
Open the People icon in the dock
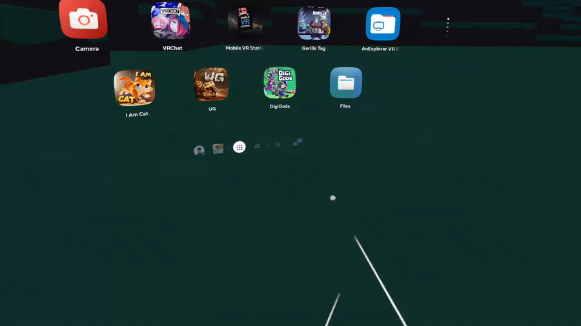[x=257, y=146]
